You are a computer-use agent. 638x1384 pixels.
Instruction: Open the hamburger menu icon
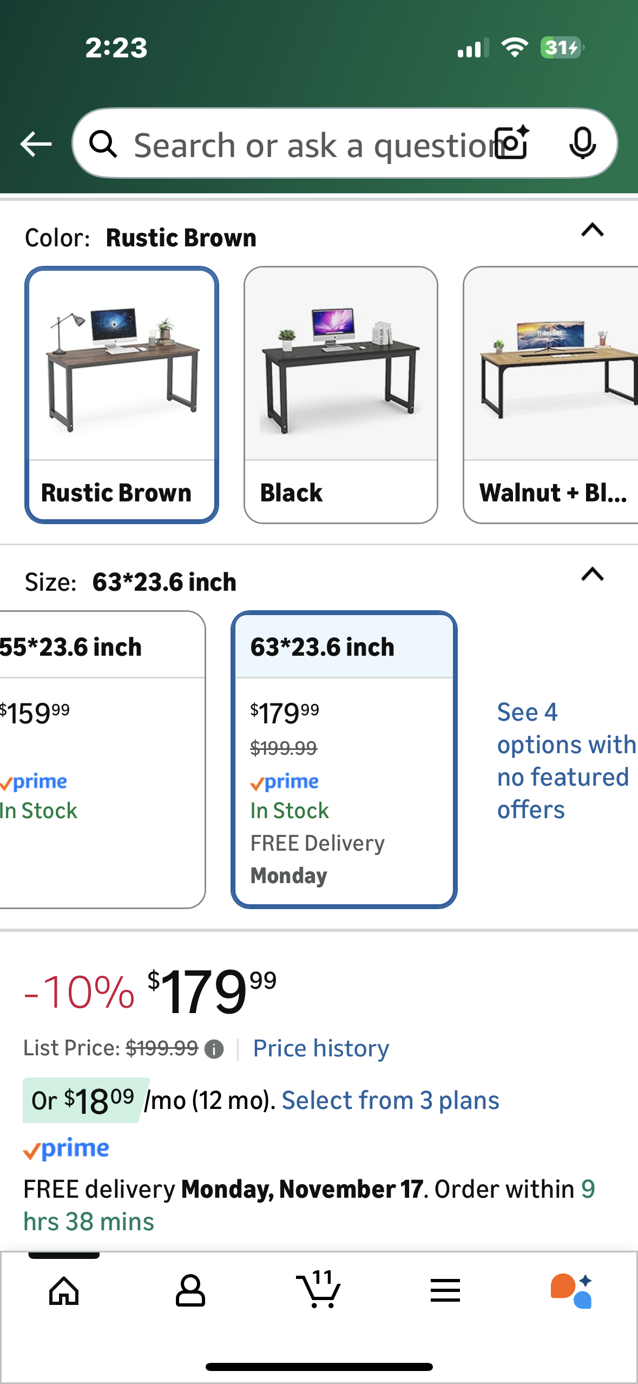pos(445,1291)
